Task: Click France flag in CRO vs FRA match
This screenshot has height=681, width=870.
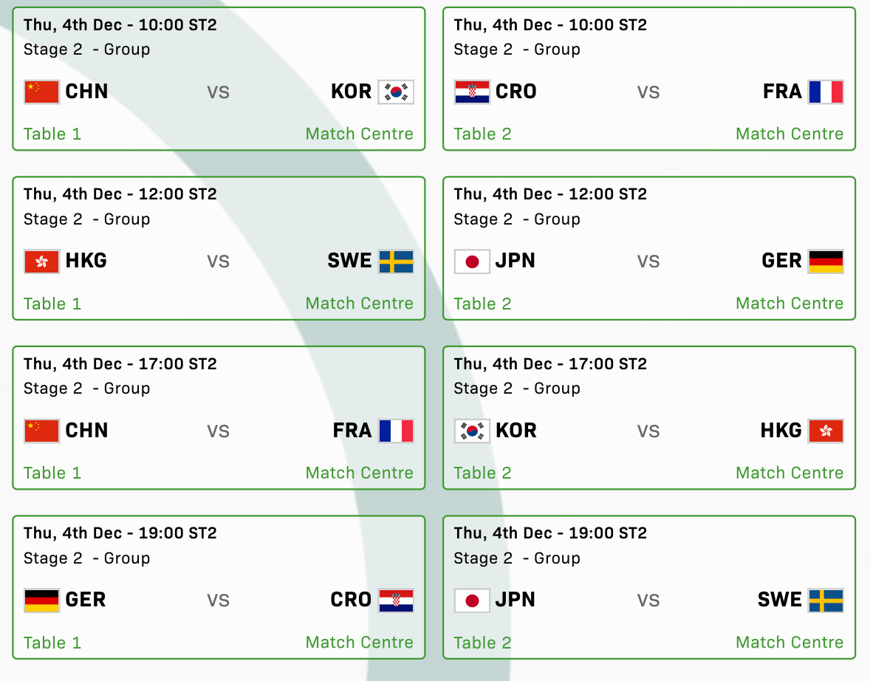Action: click(x=826, y=92)
